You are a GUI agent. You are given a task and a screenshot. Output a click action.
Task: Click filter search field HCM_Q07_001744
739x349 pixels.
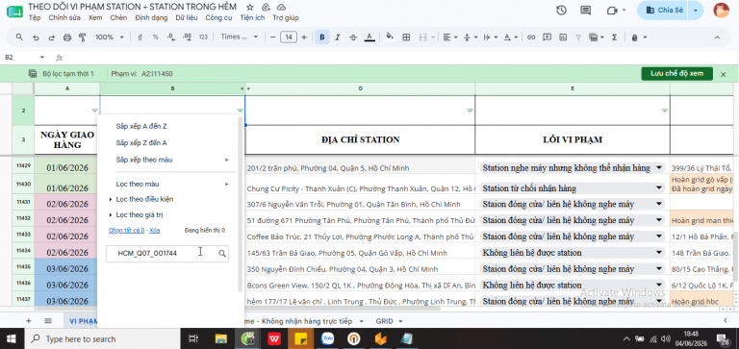167,254
